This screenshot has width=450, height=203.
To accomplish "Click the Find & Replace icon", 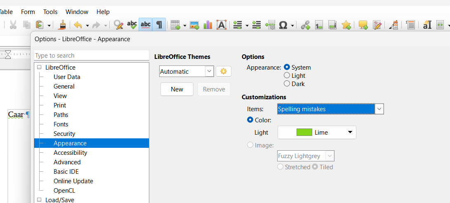I will (x=119, y=25).
